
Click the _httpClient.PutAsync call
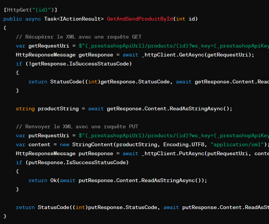(x=205, y=154)
